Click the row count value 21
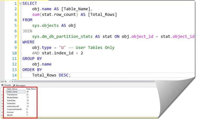Screen dimensions: 197x120 (27, 95)
